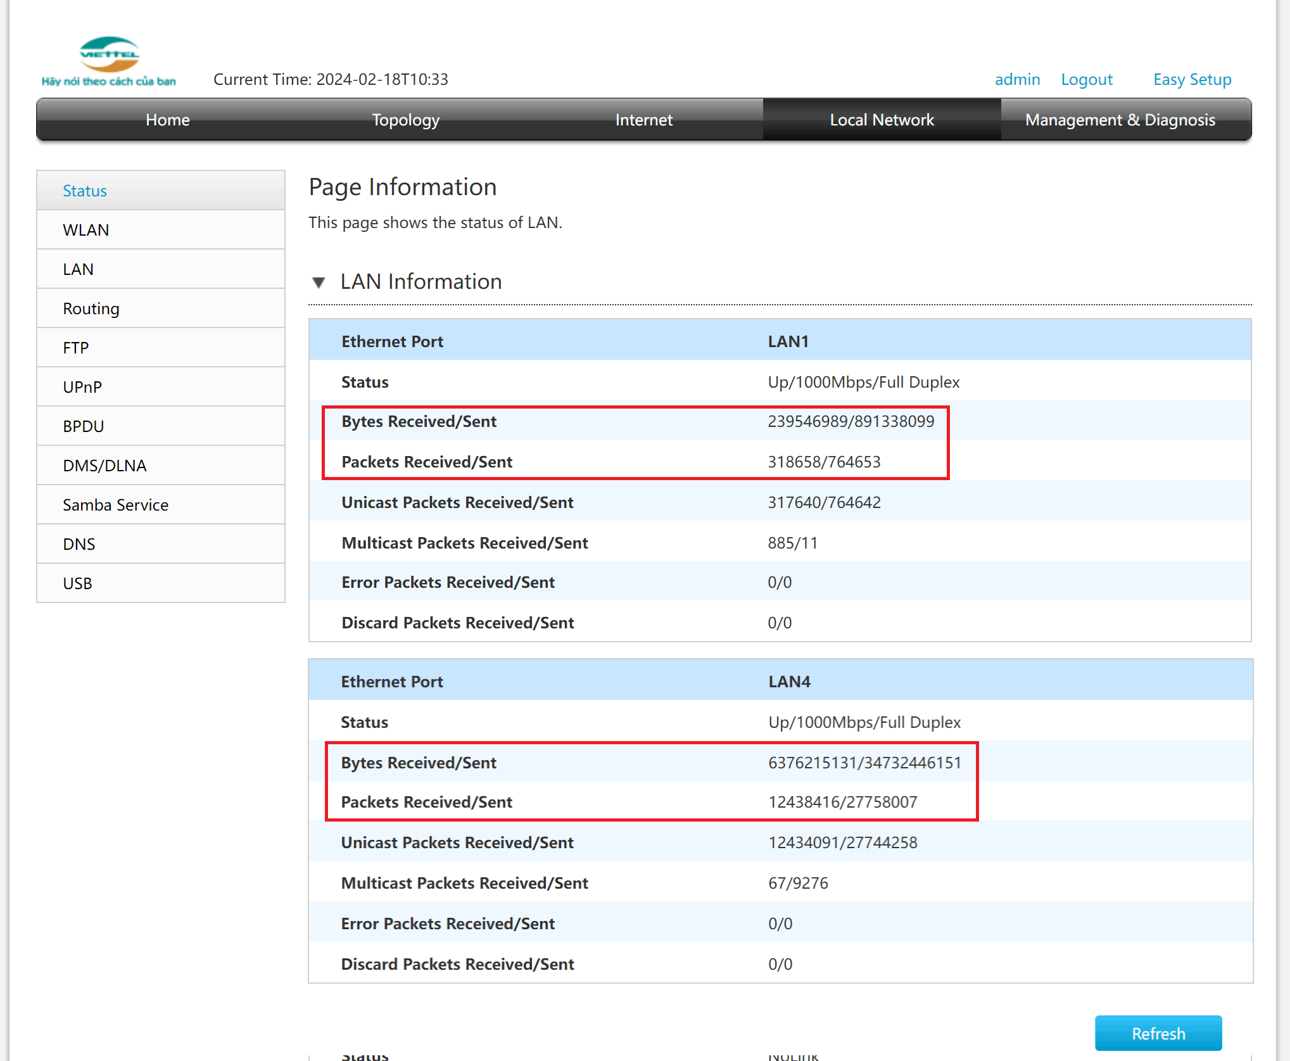Screen dimensions: 1290x1061
Task: Click the value 317640/764642
Action: [824, 502]
